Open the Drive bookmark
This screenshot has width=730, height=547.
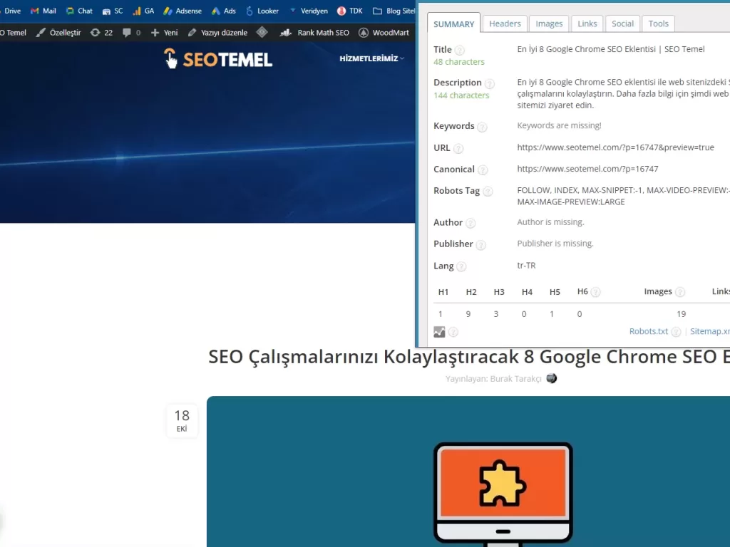[10, 11]
